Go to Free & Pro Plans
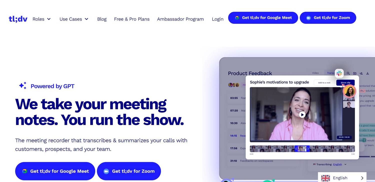Screen dimensions: 375x182 coord(132,19)
